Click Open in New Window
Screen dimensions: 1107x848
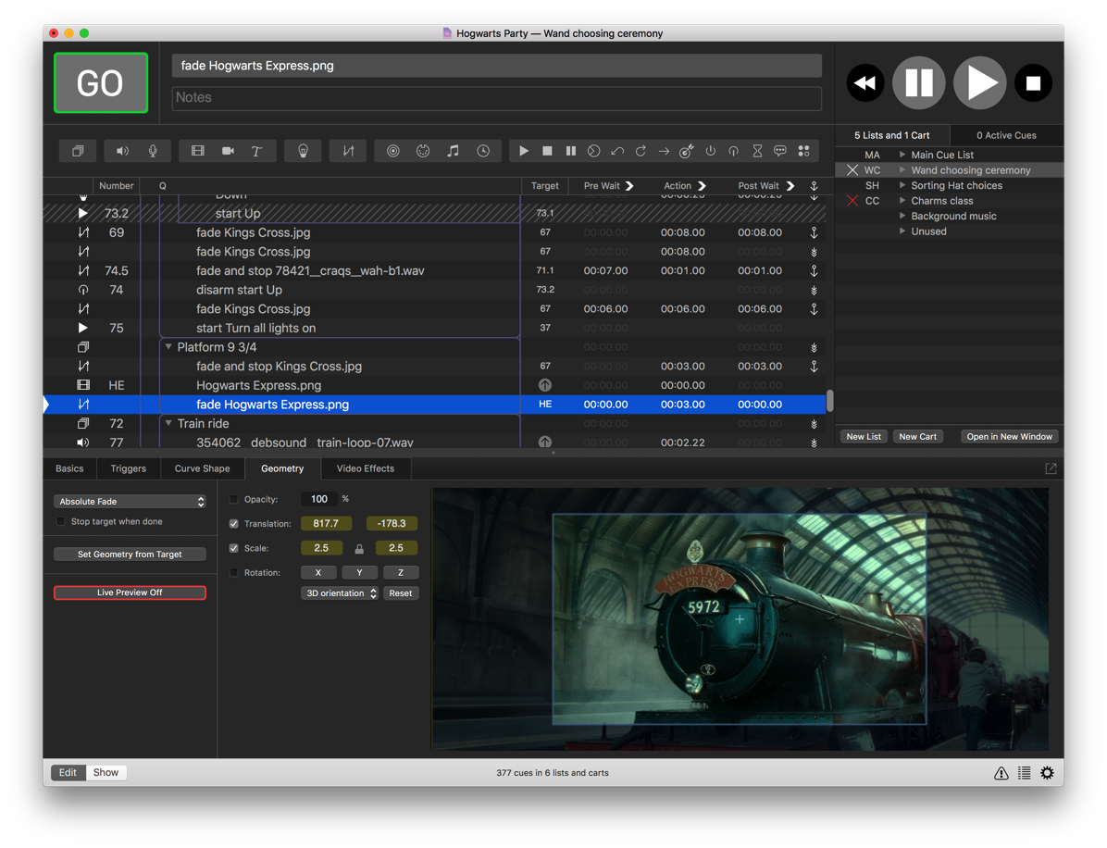1009,436
